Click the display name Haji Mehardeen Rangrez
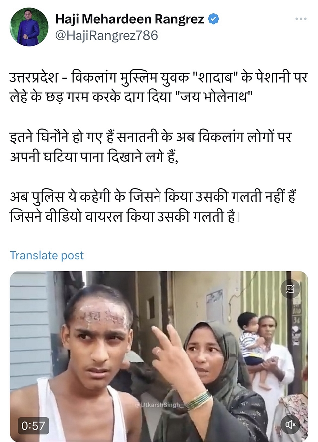This screenshot has height=442, width=318. pos(129,19)
